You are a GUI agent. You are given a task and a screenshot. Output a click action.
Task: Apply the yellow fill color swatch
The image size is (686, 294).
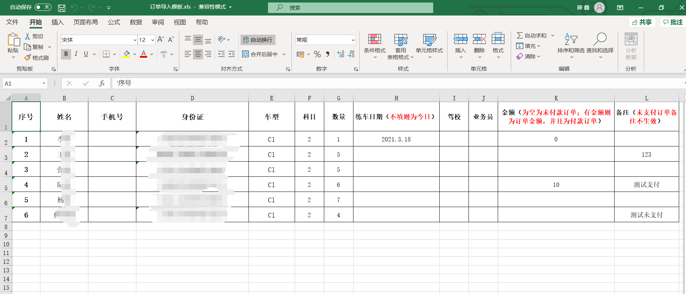tap(127, 54)
